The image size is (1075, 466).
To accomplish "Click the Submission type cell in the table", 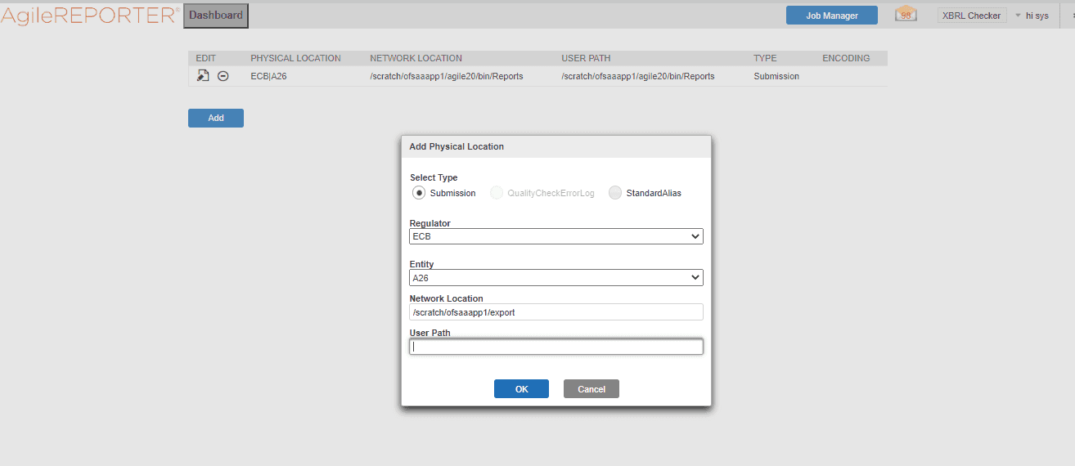I will [x=776, y=76].
